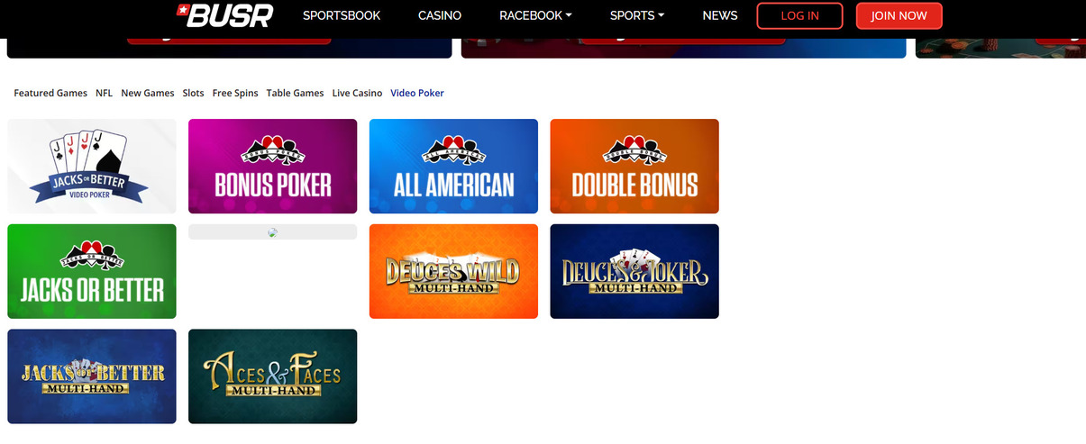The width and height of the screenshot is (1086, 444).
Task: Open the Table Games tab
Action: click(x=295, y=93)
